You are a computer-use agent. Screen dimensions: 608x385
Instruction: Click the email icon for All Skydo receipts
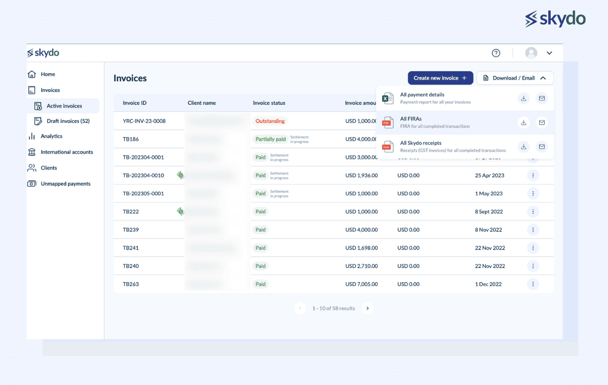pyautogui.click(x=542, y=146)
